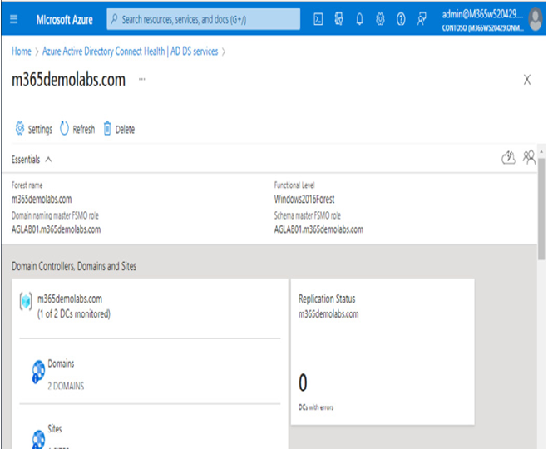Open portal settings gear in the header
The image size is (548, 449).
(380, 19)
